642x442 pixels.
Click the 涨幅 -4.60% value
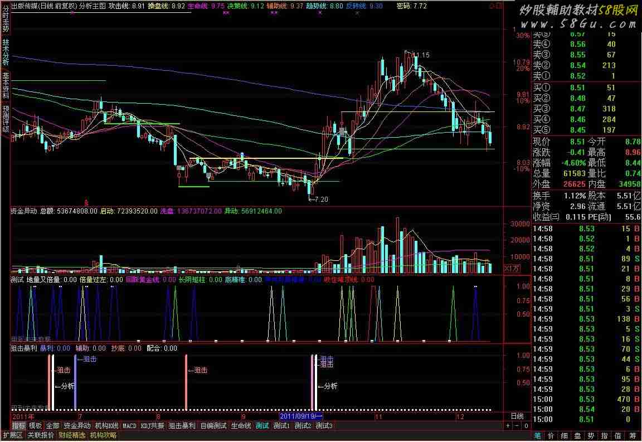click(573, 163)
